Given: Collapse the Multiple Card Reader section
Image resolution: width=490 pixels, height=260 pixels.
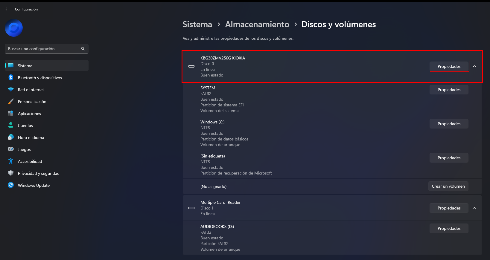Looking at the screenshot, I should tap(474, 208).
